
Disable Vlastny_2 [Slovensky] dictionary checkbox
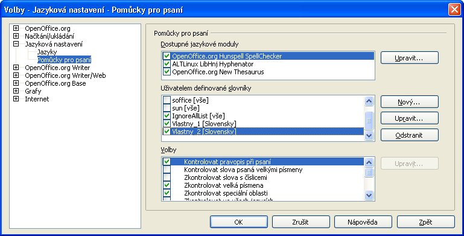(x=167, y=131)
